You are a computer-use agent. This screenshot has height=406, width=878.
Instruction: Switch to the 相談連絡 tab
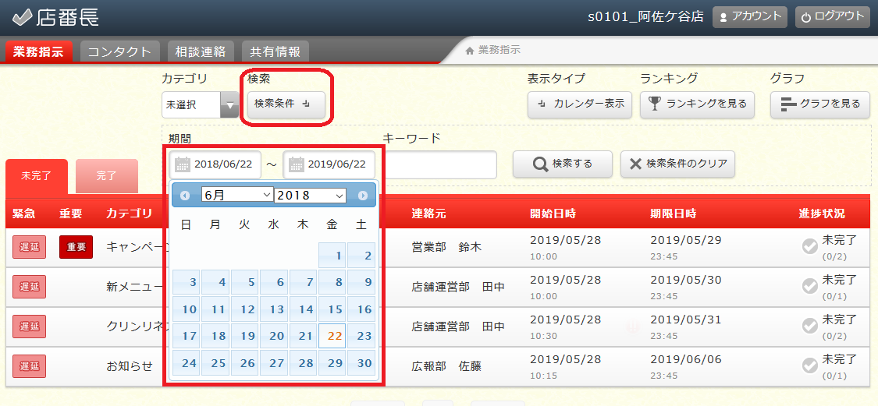point(201,51)
